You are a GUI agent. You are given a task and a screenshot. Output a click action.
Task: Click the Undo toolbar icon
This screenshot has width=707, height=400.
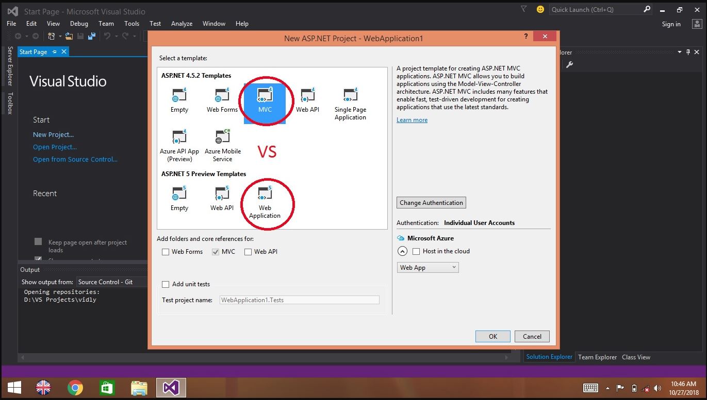[x=107, y=36]
